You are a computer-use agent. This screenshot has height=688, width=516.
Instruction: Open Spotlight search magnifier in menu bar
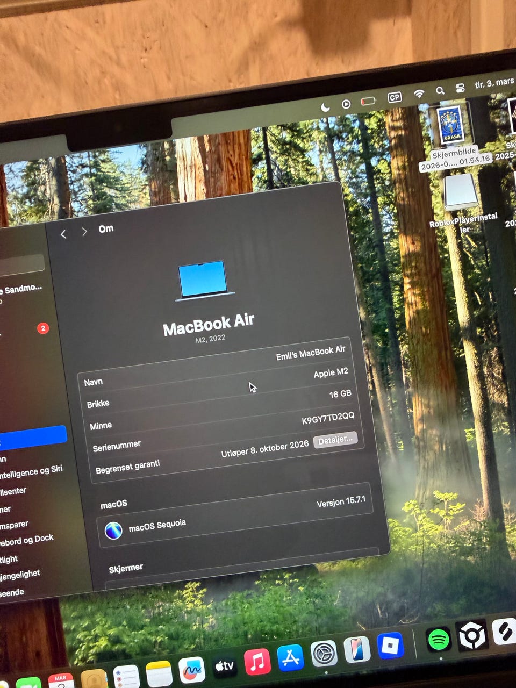(x=440, y=91)
